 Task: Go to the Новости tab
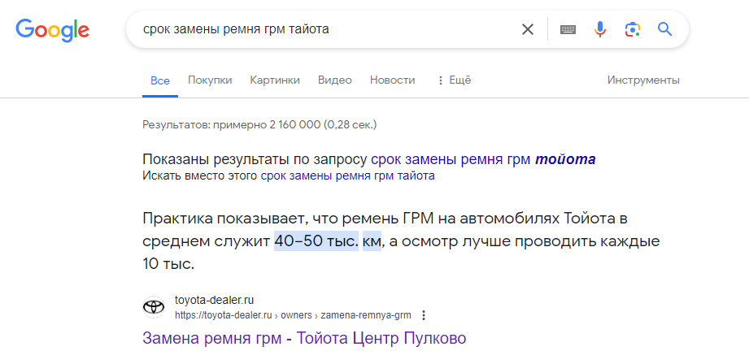392,80
